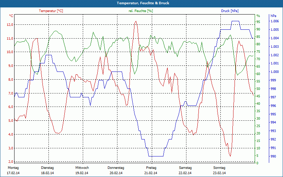This screenshot has height=177, width=283.
Task: Click the '5,0' temperature axis value
Action: click(x=11, y=121)
